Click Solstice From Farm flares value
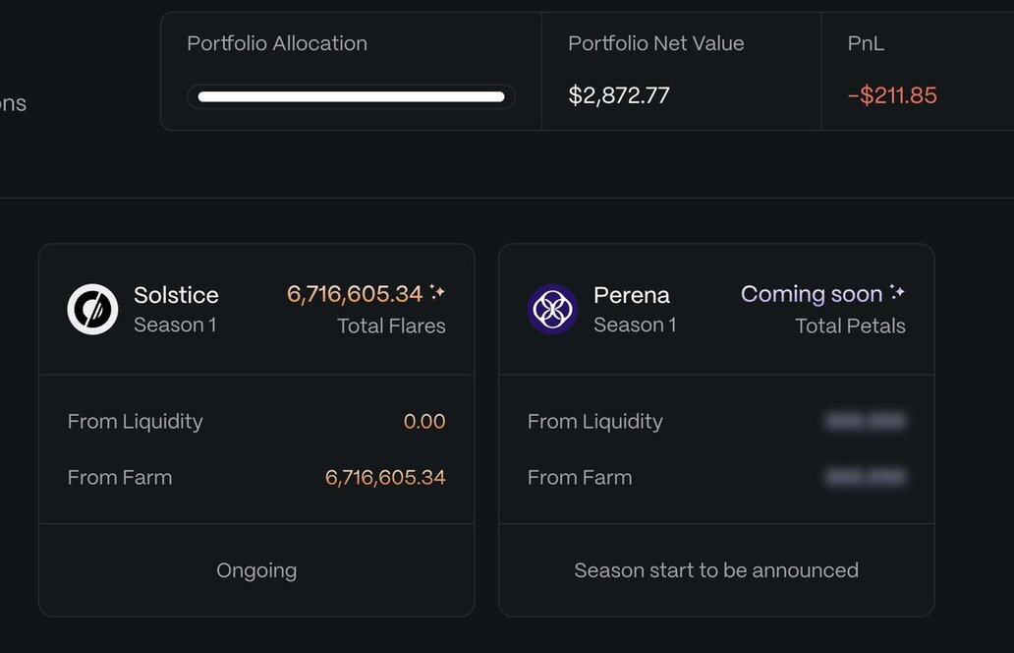This screenshot has width=1014, height=653. coord(385,477)
